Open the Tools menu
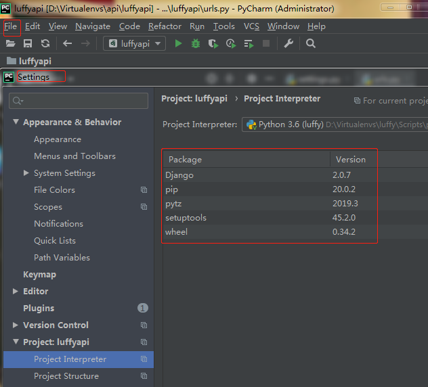The width and height of the screenshot is (428, 387). (224, 26)
